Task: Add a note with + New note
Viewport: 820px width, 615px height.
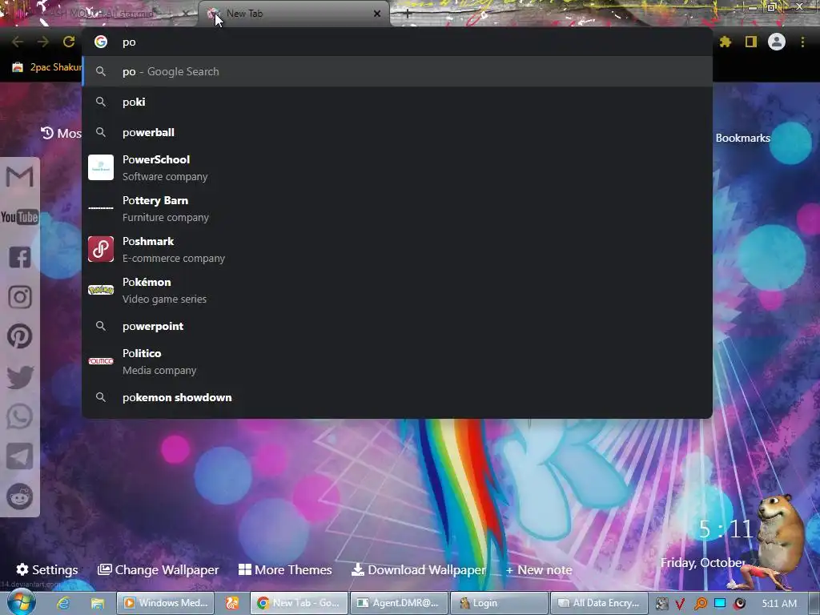Action: [539, 569]
